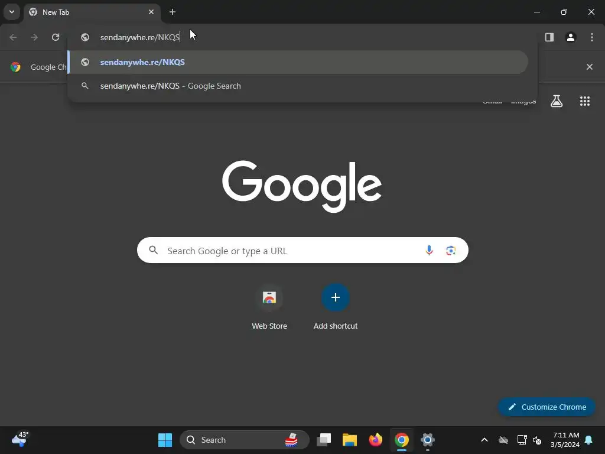Go back in browser history
Viewport: 605px width, 454px height.
pyautogui.click(x=13, y=37)
